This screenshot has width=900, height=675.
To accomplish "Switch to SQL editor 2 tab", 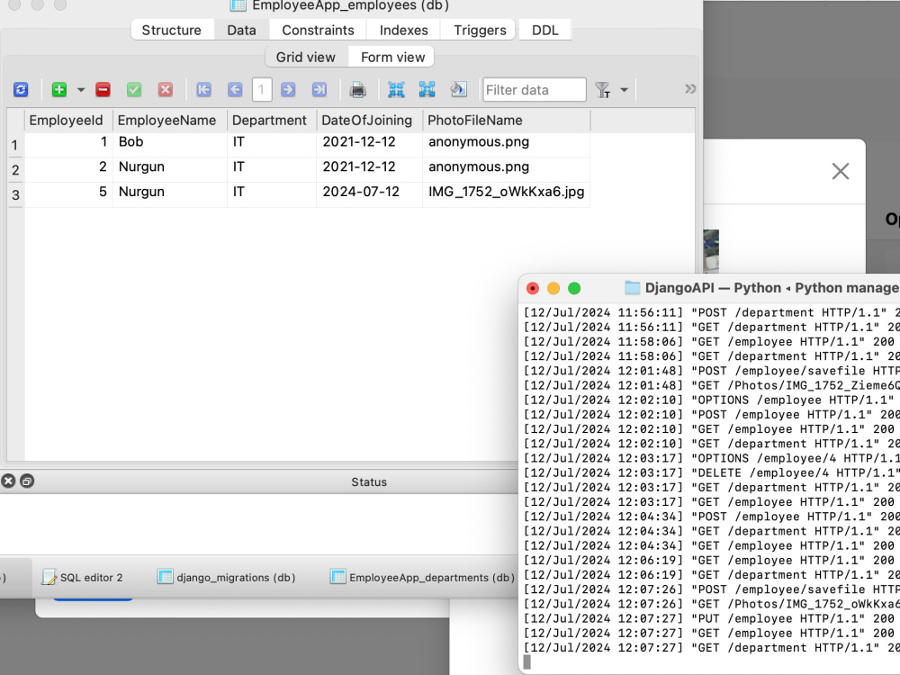I will (83, 578).
